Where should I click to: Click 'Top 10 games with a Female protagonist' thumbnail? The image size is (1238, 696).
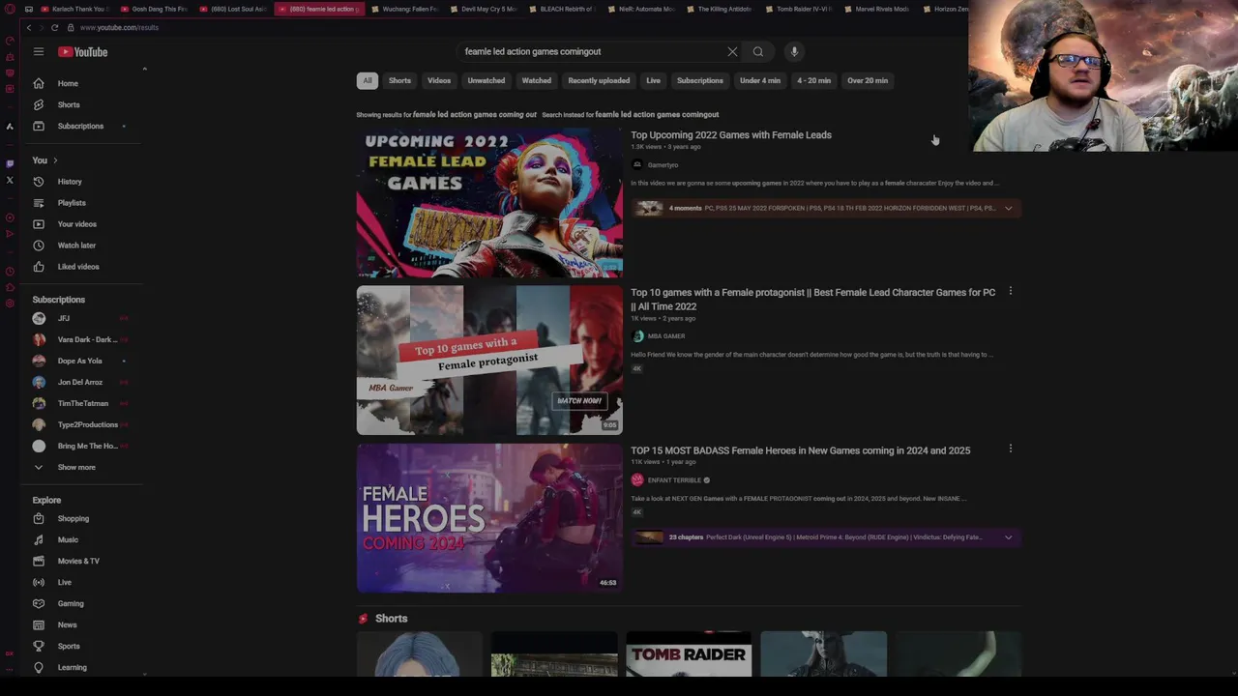click(489, 361)
